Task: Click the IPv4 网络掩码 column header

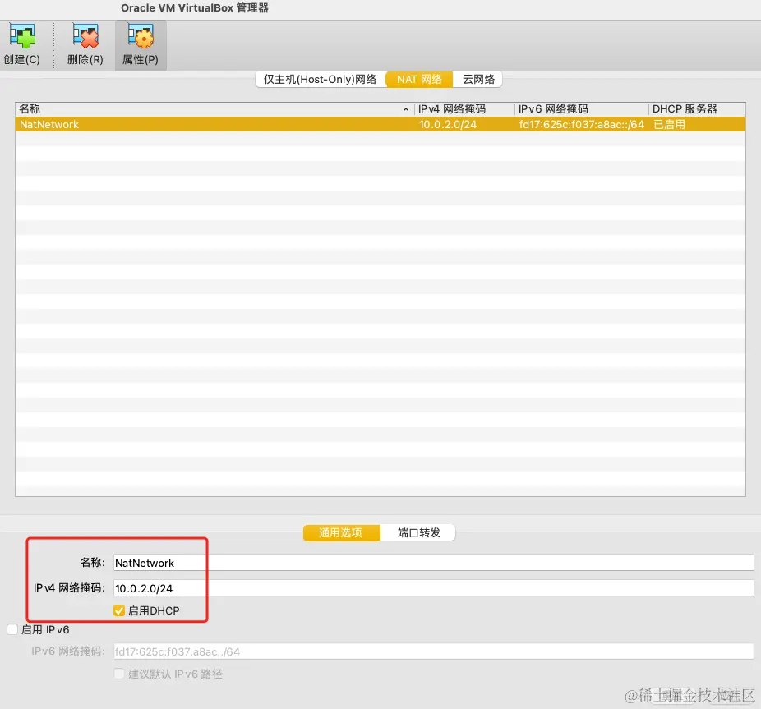Action: (x=464, y=108)
